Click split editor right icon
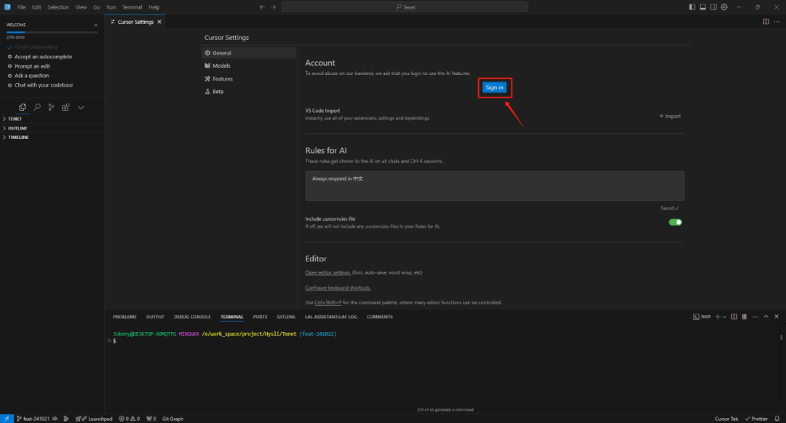The height and width of the screenshot is (423, 786). pyautogui.click(x=766, y=22)
